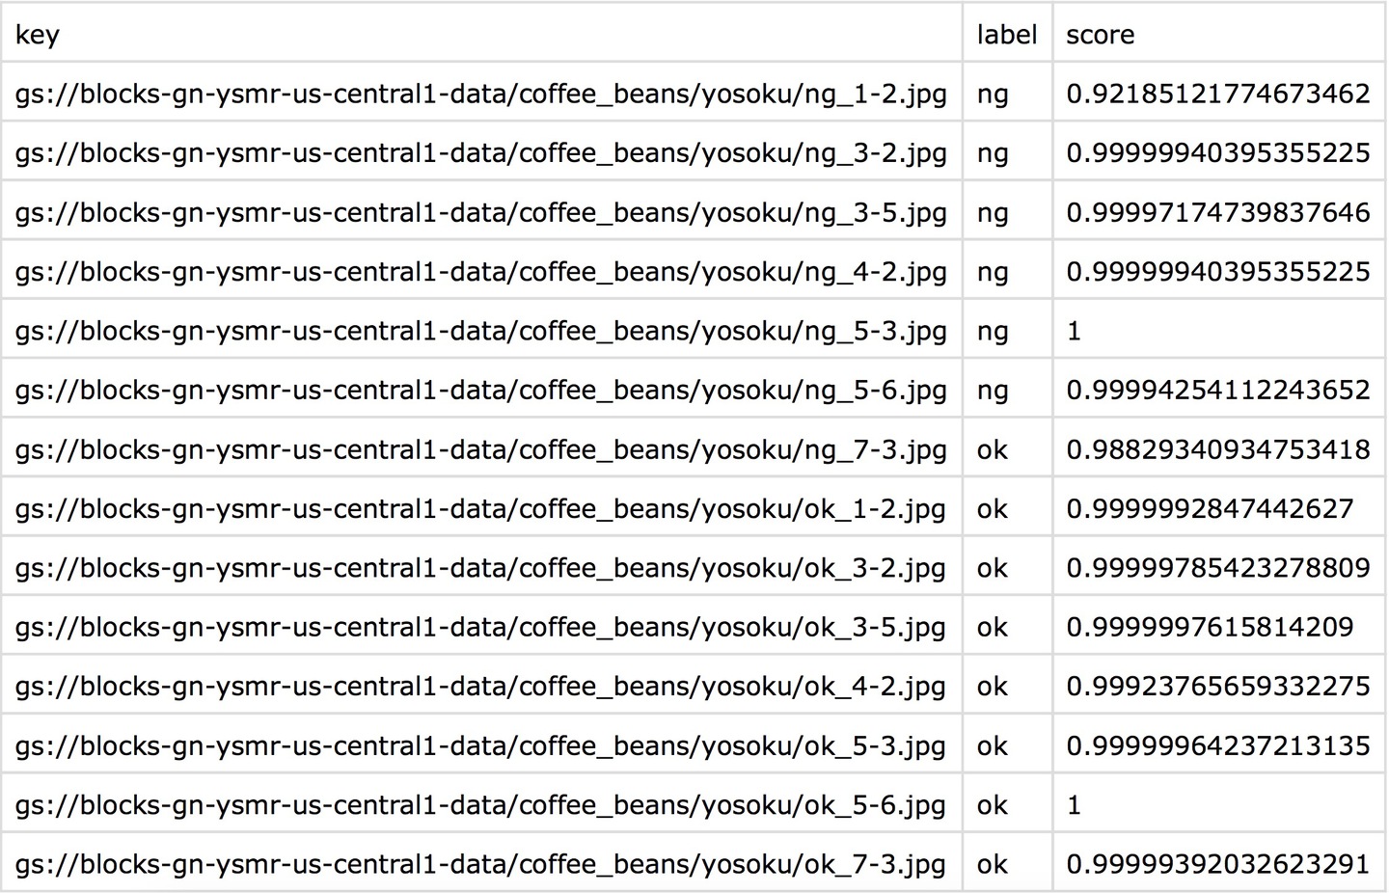This screenshot has height=893, width=1389.
Task: Click the ng_1-2.jpg file path cell
Action: click(x=481, y=94)
